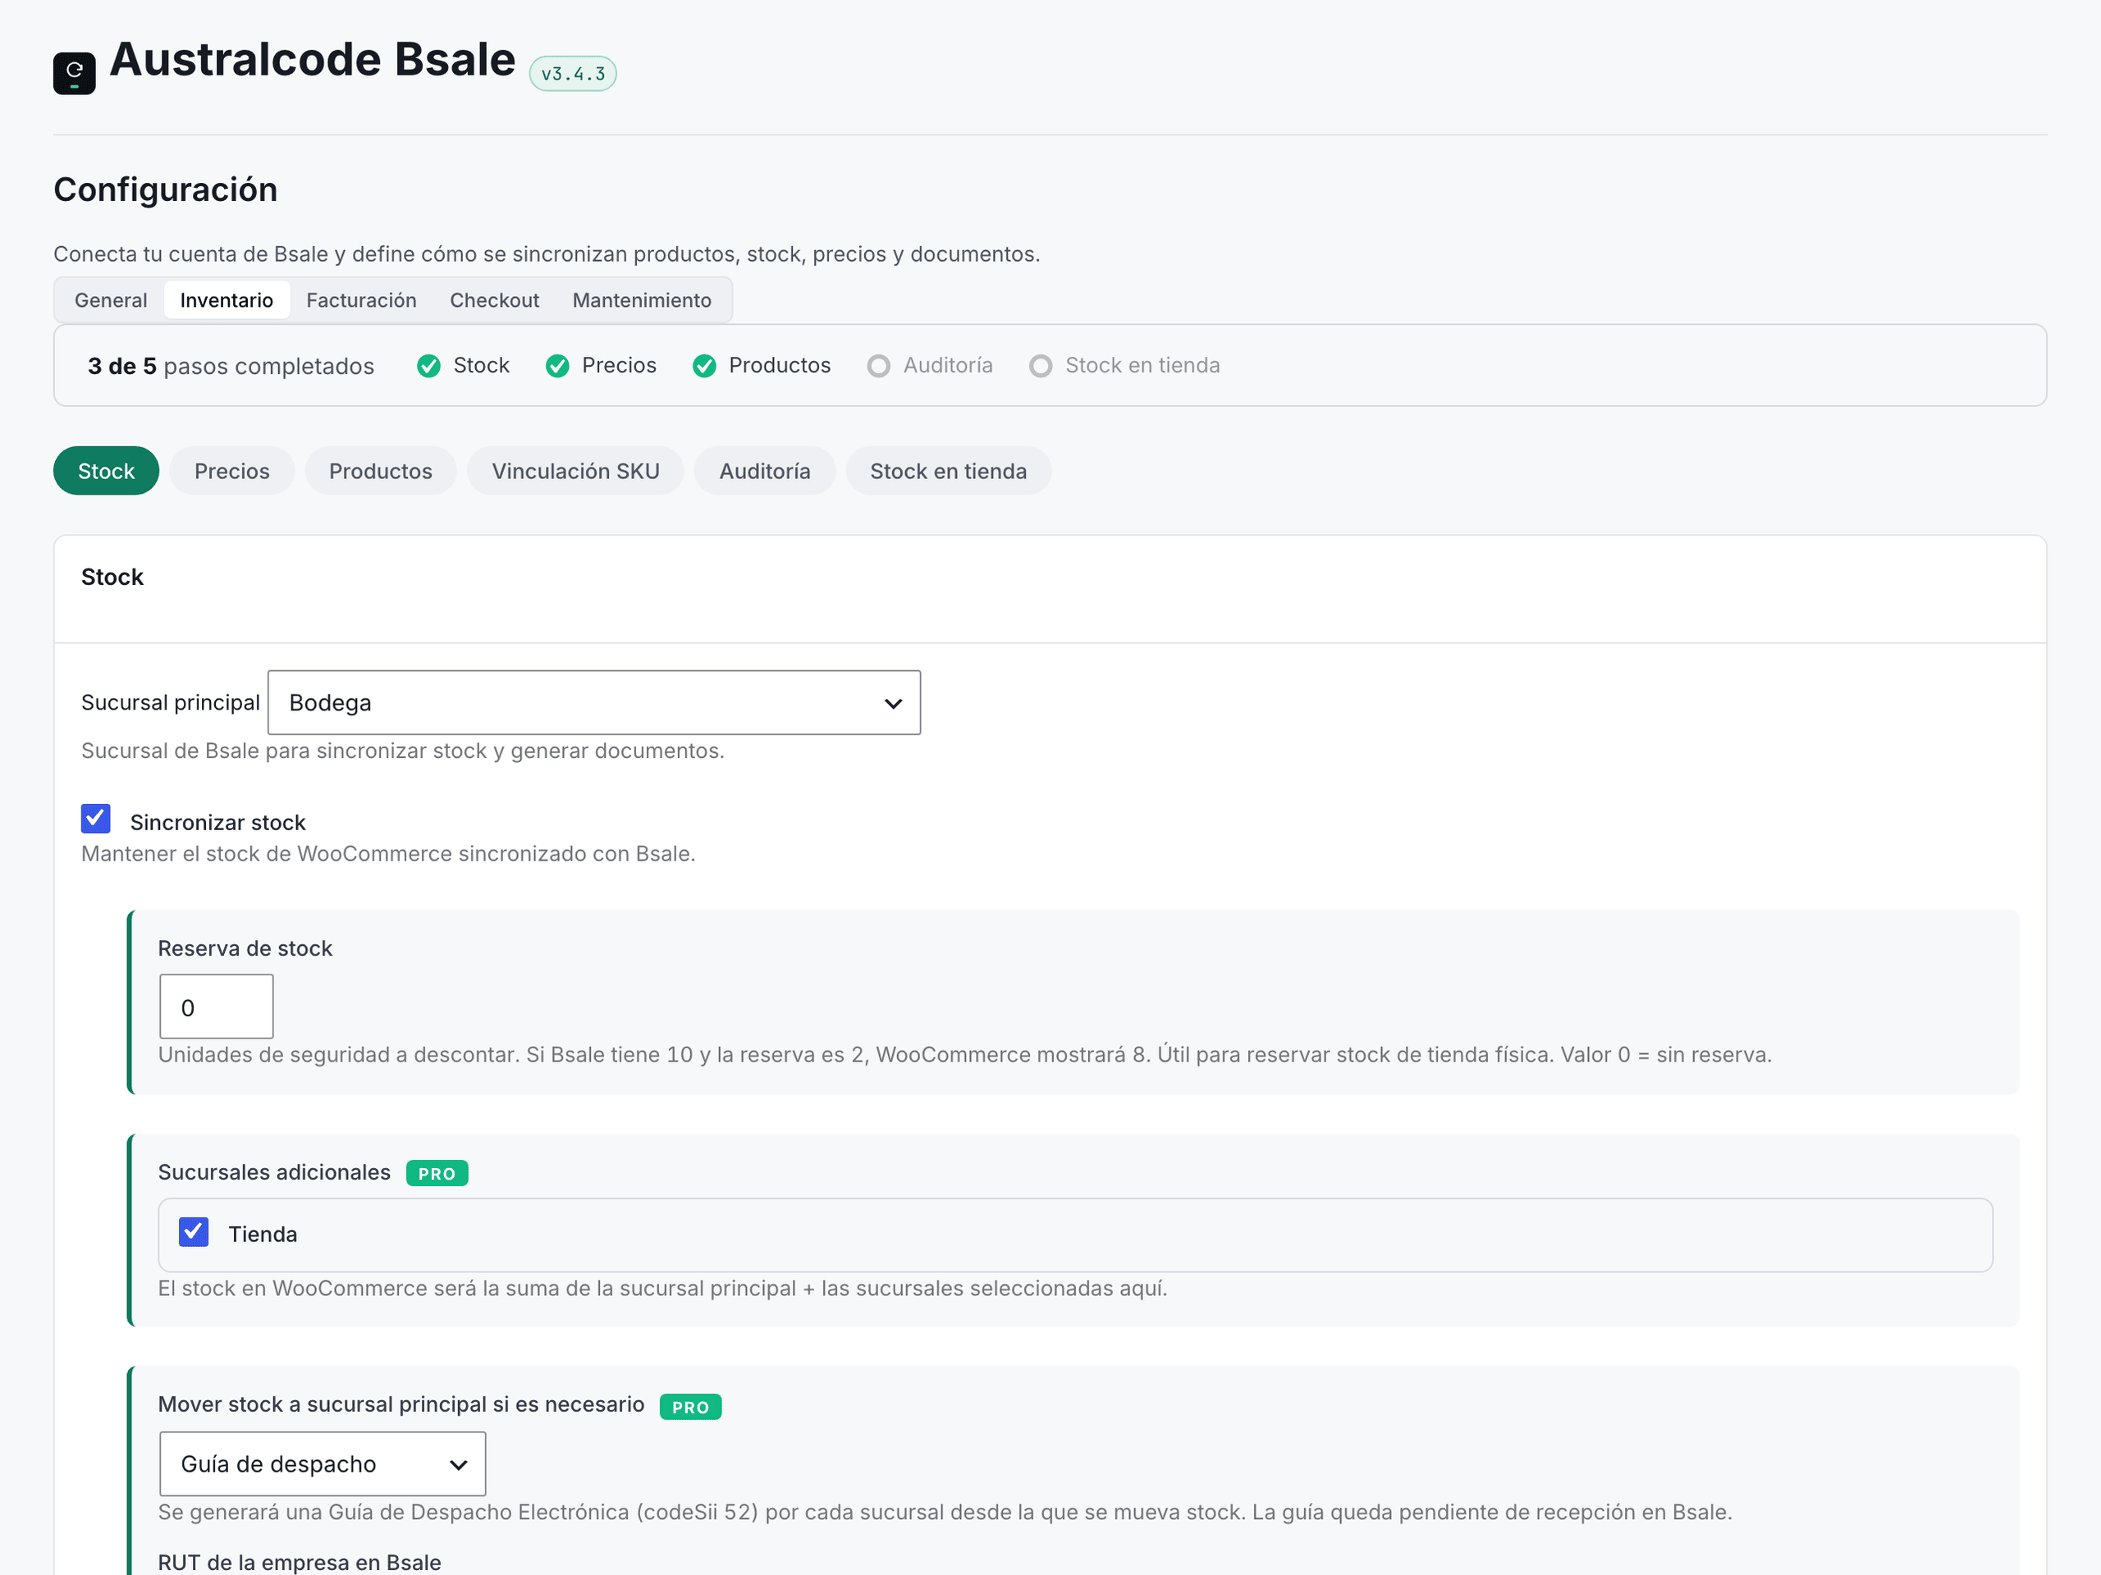Click the Sucursales adicionales label
The height and width of the screenshot is (1575, 2101).
[x=274, y=1172]
